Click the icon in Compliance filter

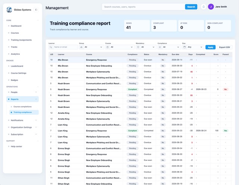pyautogui.click(x=160, y=47)
